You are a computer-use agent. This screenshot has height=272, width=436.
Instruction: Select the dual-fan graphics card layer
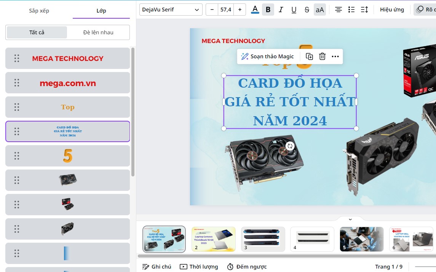(67, 180)
